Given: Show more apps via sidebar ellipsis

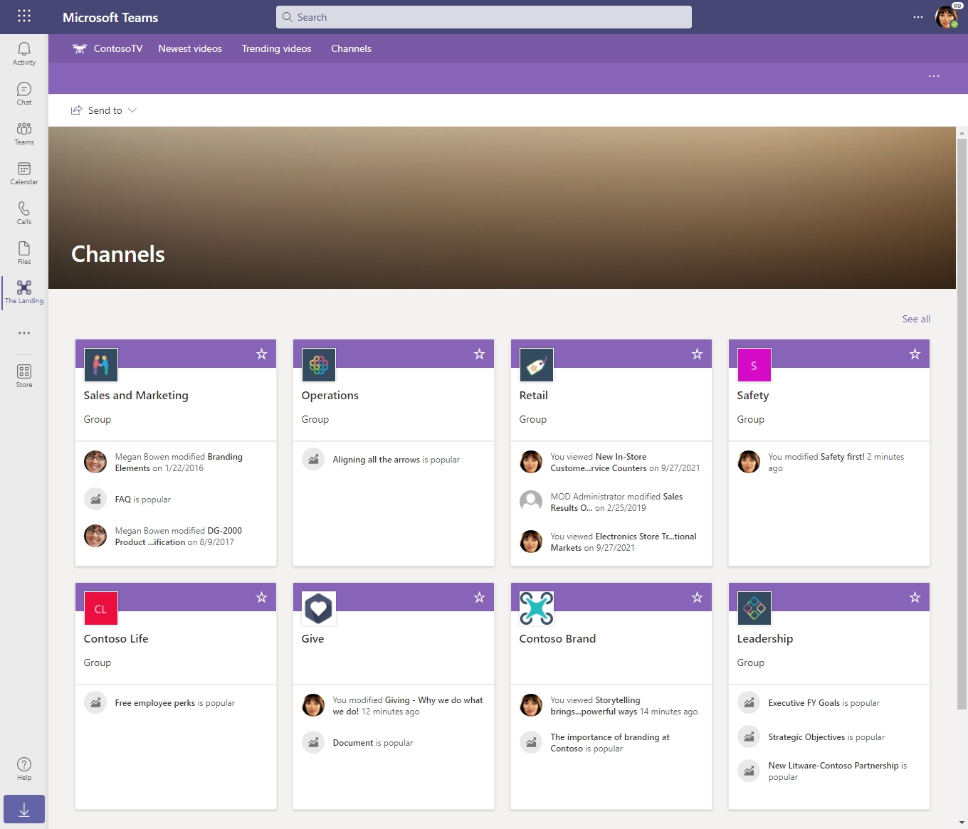Looking at the screenshot, I should (x=24, y=333).
